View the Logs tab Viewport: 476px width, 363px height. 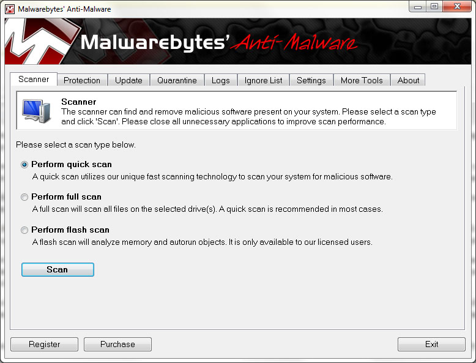221,80
